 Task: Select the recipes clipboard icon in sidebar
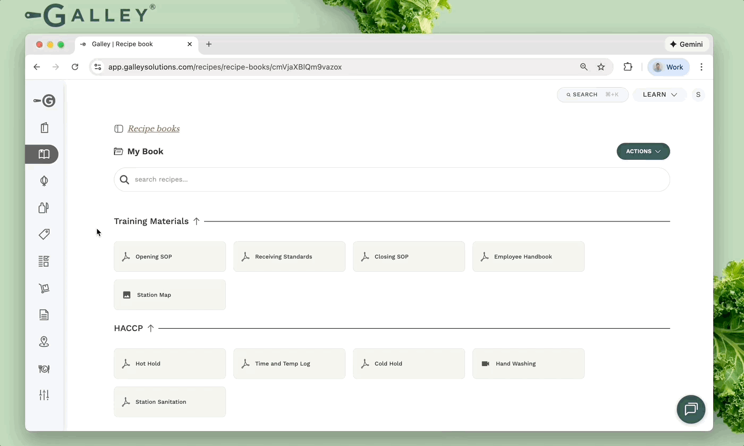coord(44,127)
